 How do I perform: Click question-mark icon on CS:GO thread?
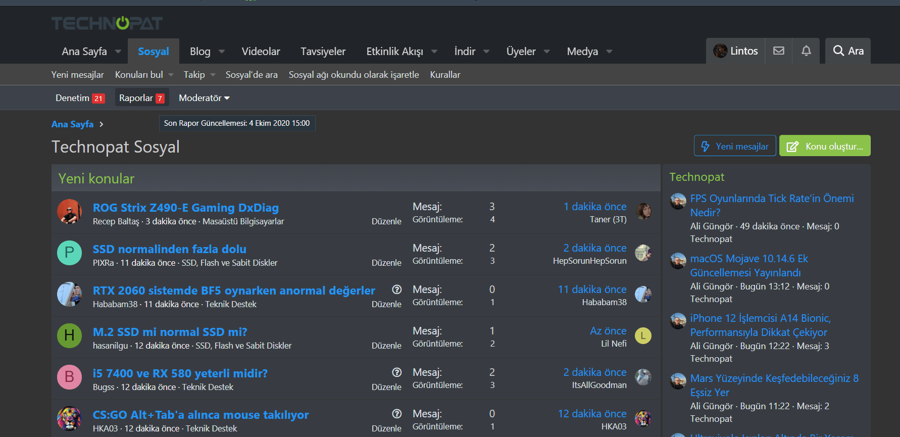coord(397,414)
